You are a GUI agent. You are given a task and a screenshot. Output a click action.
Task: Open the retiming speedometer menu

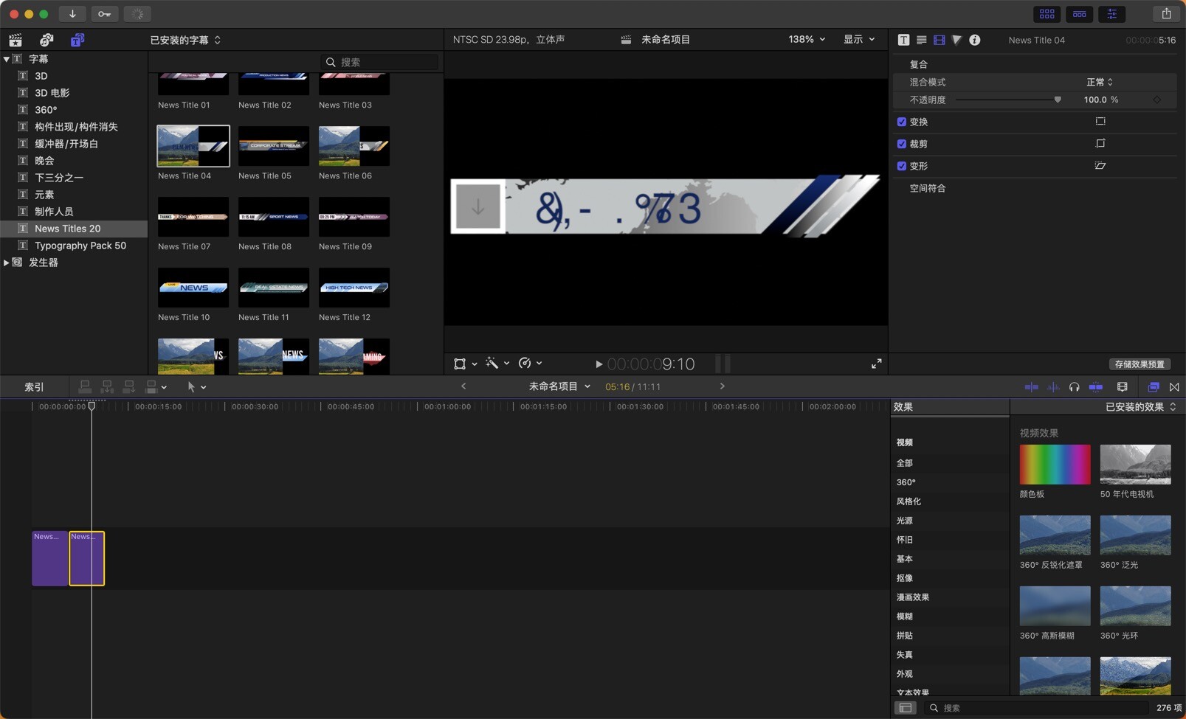coord(530,364)
